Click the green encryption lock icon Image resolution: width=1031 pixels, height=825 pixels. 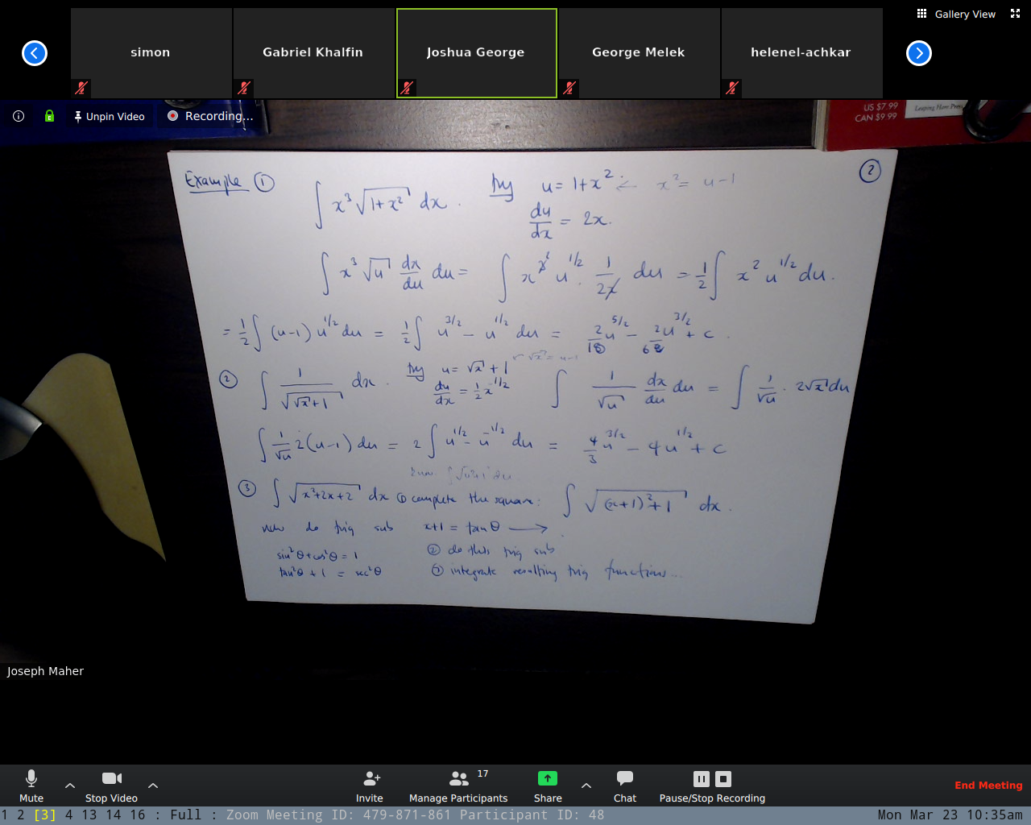(x=49, y=116)
